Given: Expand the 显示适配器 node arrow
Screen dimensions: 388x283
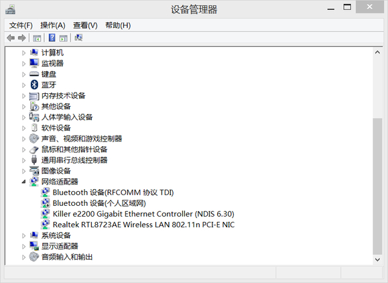Looking at the screenshot, I should pyautogui.click(x=23, y=246).
